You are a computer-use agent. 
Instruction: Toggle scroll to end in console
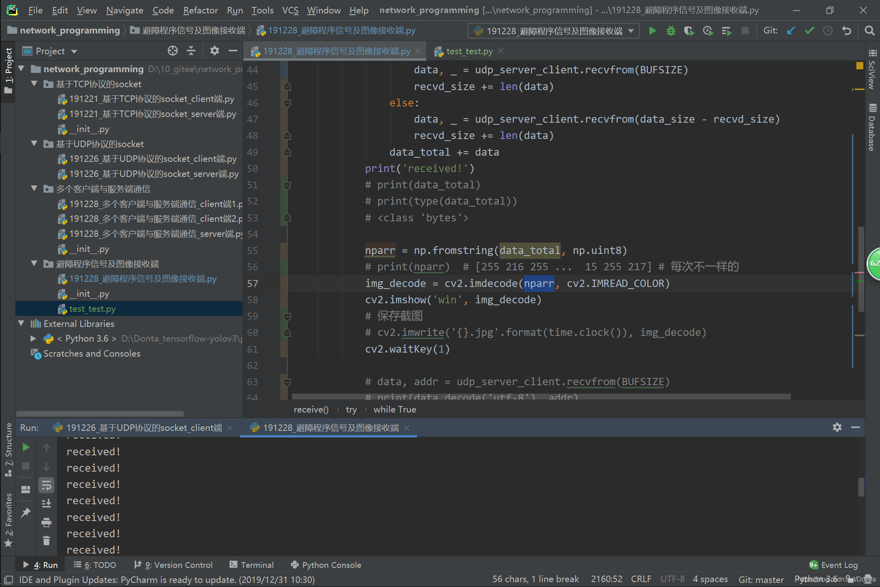[46, 503]
